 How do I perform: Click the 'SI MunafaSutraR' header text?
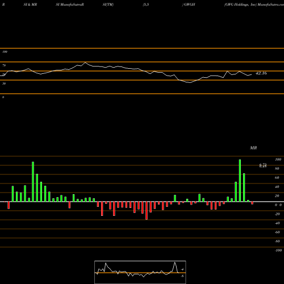click(x=70, y=5)
